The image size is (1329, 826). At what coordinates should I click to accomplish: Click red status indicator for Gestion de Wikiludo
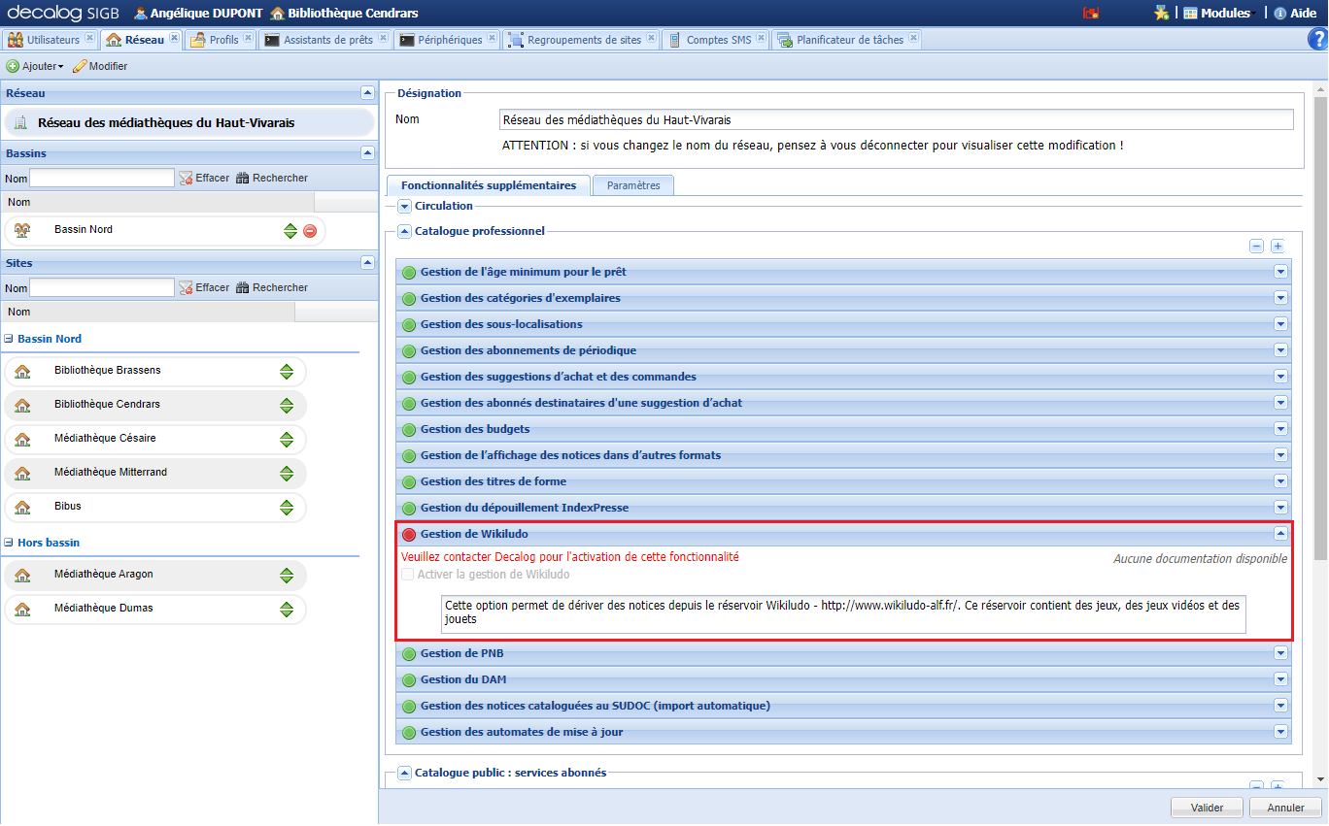(409, 535)
